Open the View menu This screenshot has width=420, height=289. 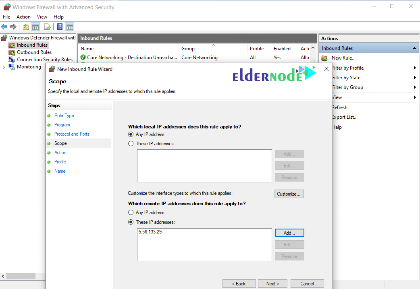coord(42,17)
